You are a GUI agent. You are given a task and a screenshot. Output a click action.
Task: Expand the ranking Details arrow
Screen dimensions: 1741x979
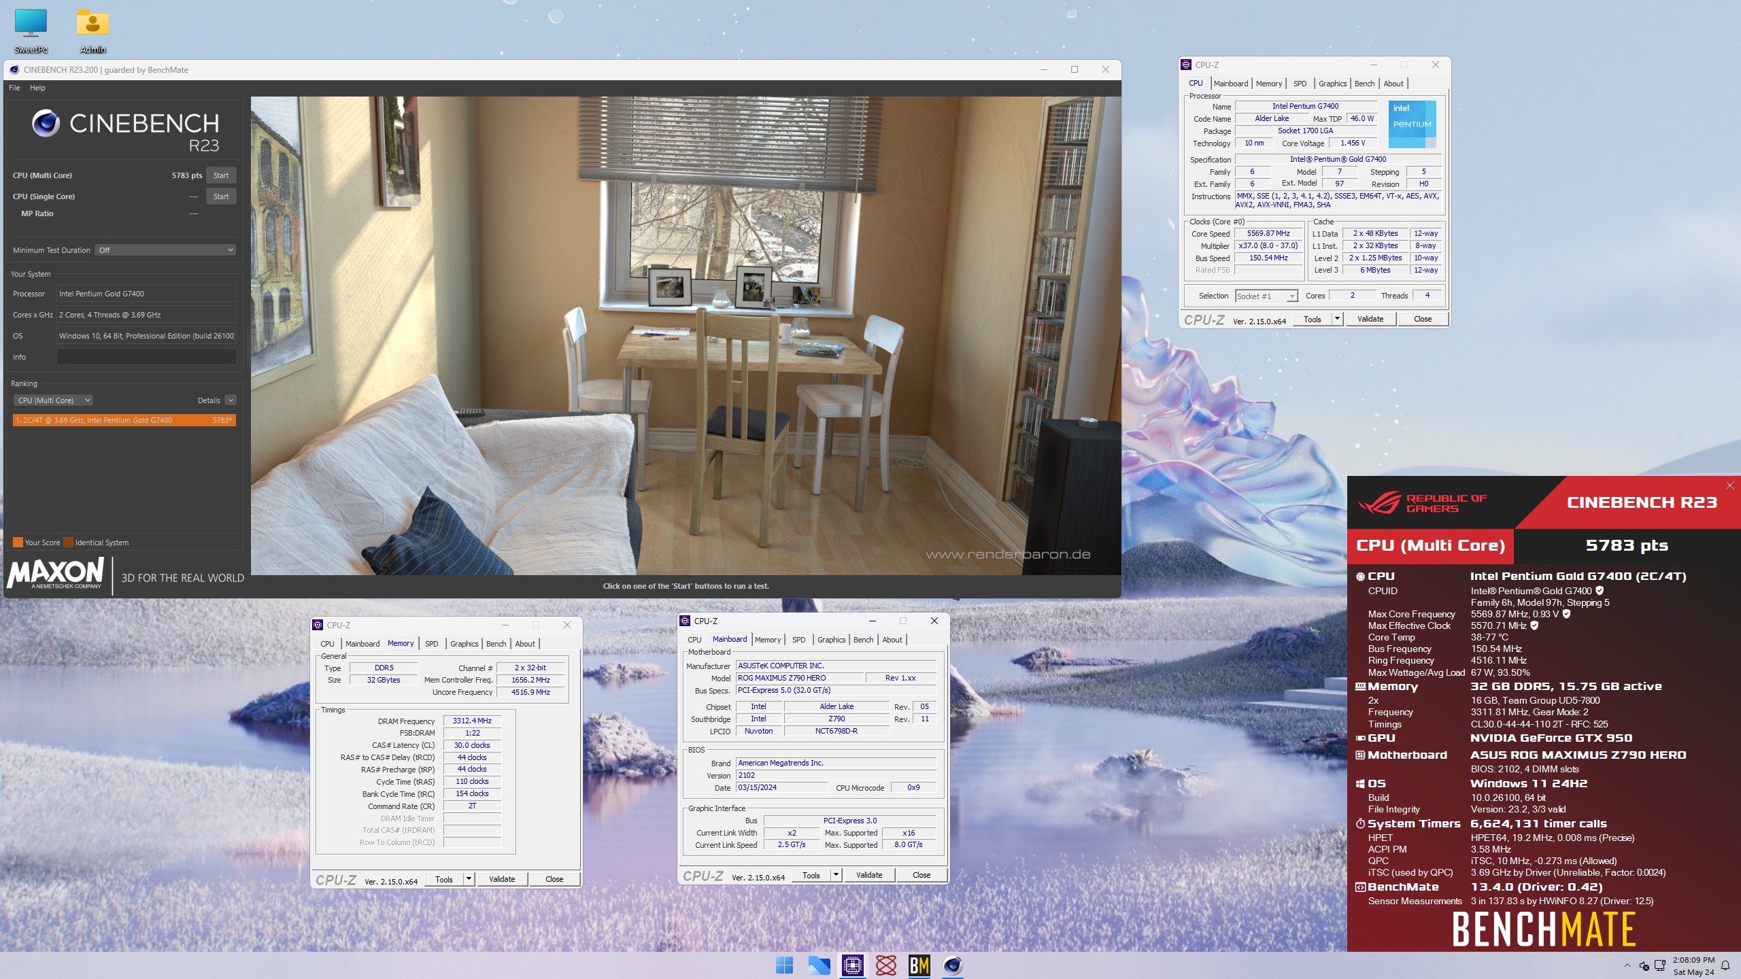[x=231, y=400]
